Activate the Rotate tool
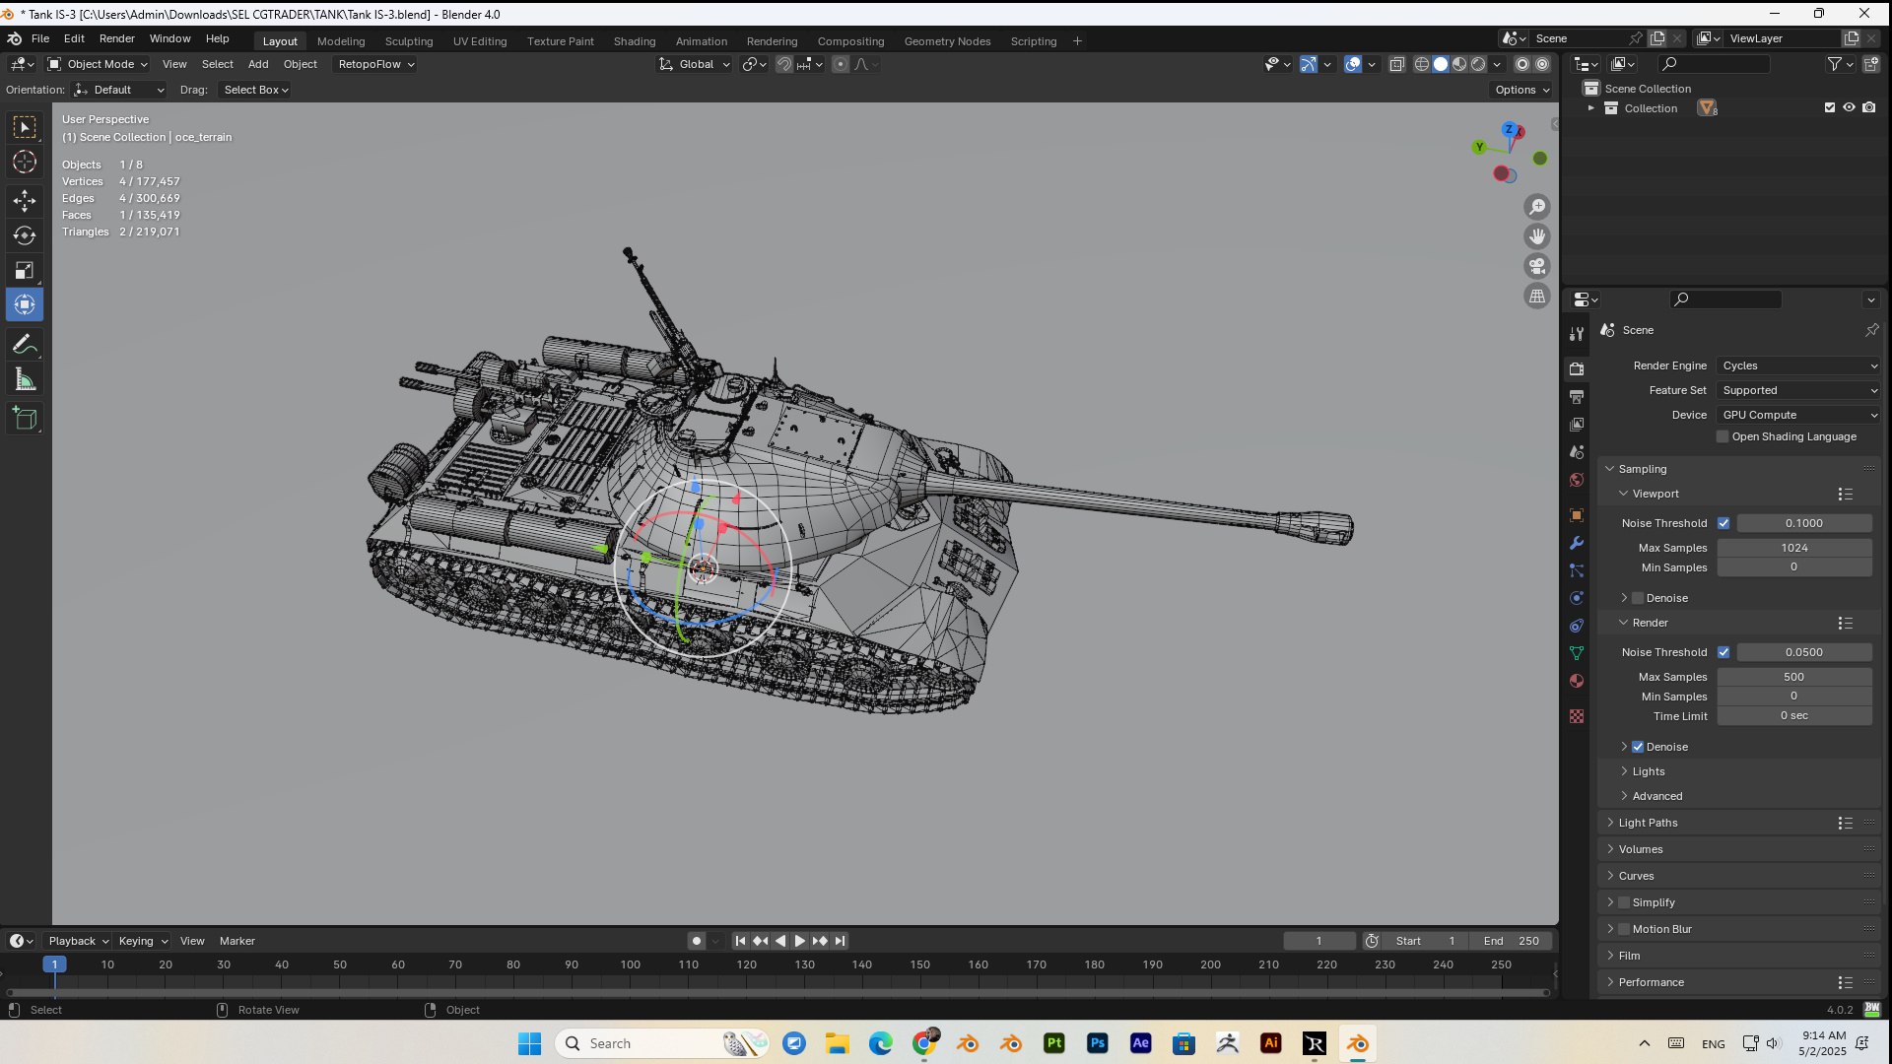Image resolution: width=1892 pixels, height=1064 pixels. point(25,235)
